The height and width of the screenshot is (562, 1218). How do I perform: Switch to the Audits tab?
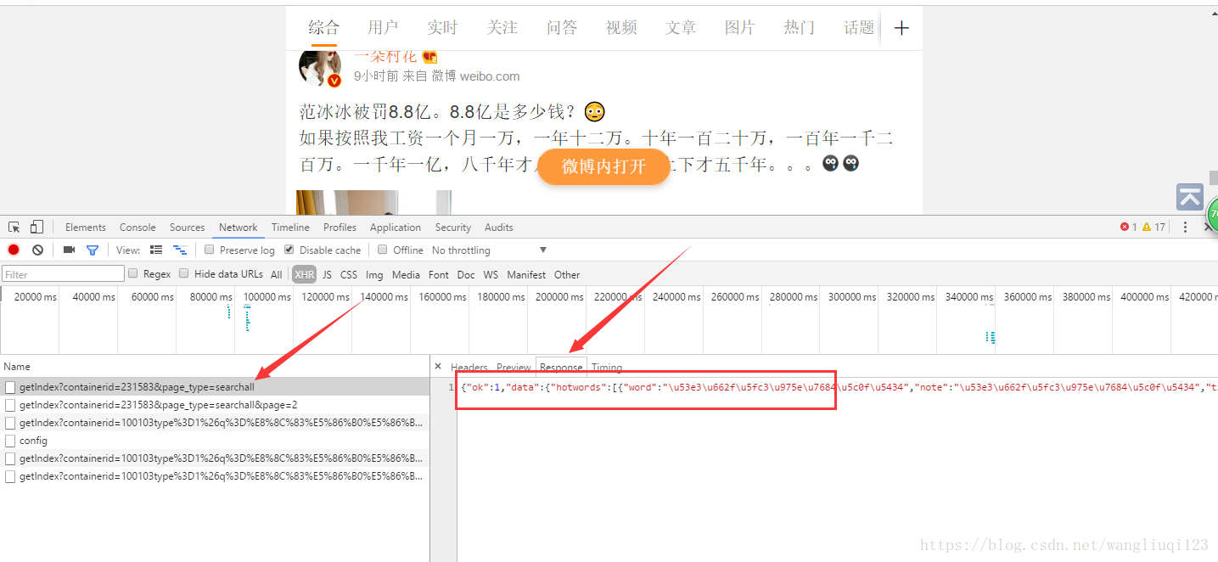(498, 227)
